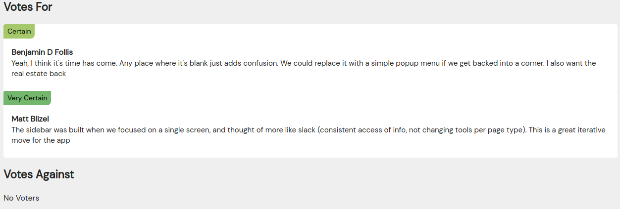
Task: Click Benjamin's comment starting "Yeah, I think"
Action: coord(304,69)
